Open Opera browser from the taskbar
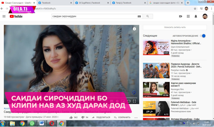Viewport: 214px width, 127px height. pos(52,124)
